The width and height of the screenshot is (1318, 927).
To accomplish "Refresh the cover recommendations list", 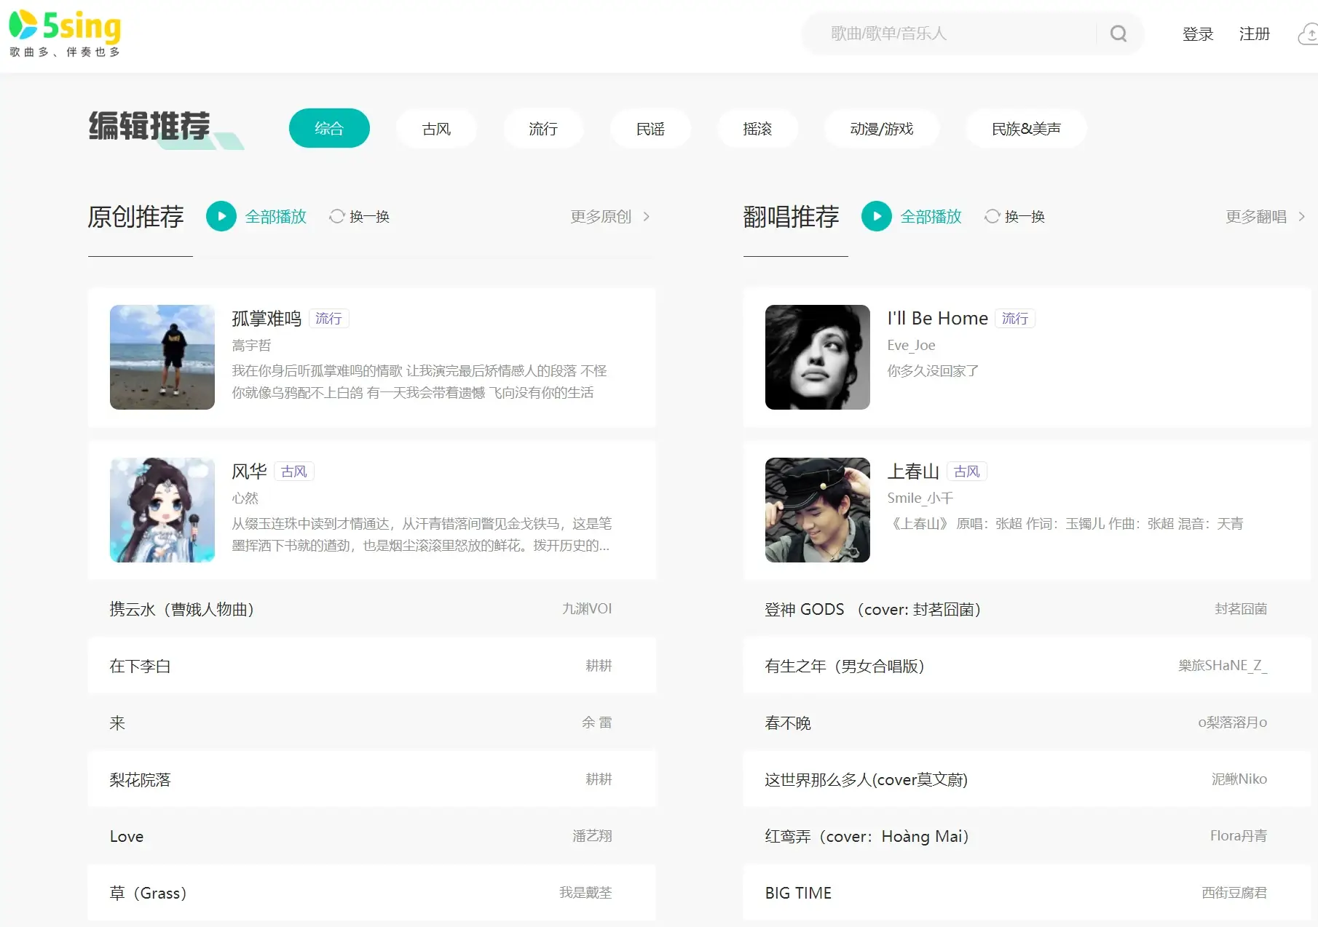I will click(x=1015, y=216).
